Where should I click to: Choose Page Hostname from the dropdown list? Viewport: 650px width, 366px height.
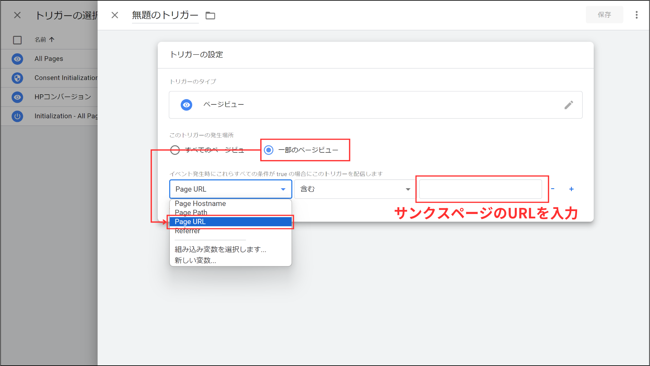click(230, 203)
